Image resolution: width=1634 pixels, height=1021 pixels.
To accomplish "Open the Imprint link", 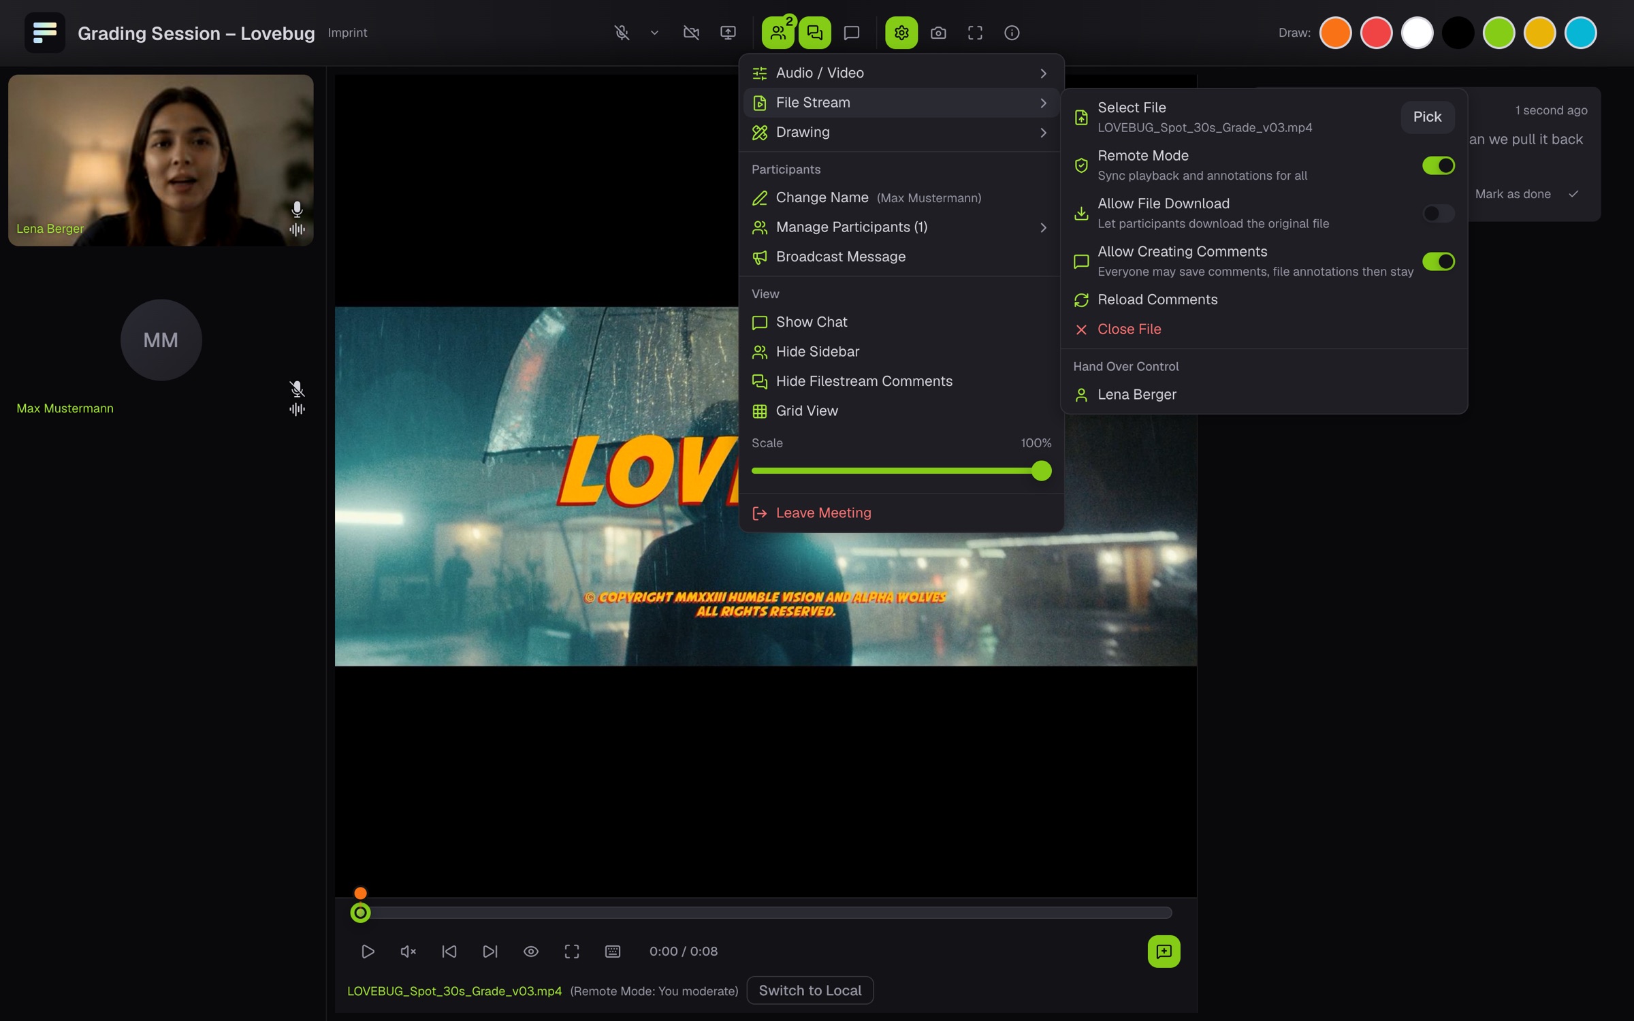I will pyautogui.click(x=347, y=33).
